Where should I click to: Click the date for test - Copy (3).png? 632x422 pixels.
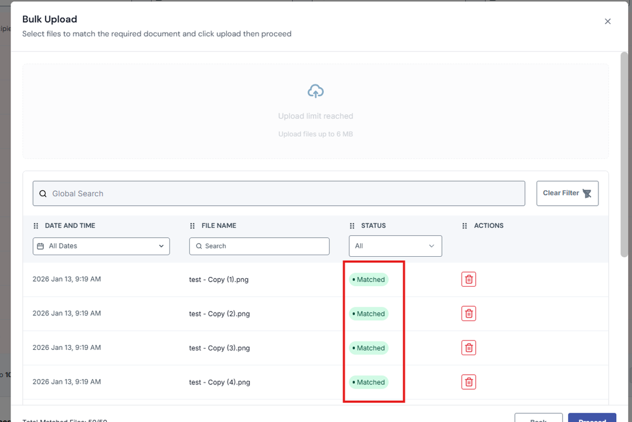(x=67, y=347)
